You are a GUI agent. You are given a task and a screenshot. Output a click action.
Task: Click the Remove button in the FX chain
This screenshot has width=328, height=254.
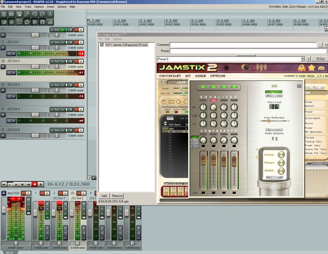coord(117,196)
